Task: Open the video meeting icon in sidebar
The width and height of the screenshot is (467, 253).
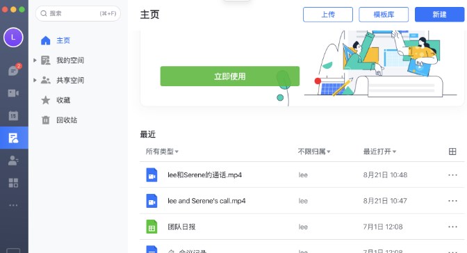Action: pos(13,93)
